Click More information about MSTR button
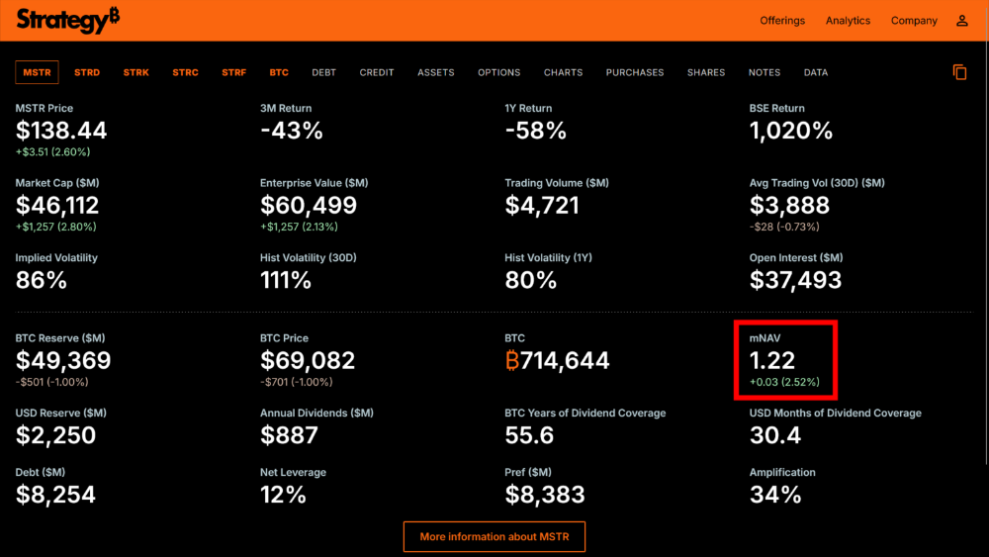 tap(494, 536)
